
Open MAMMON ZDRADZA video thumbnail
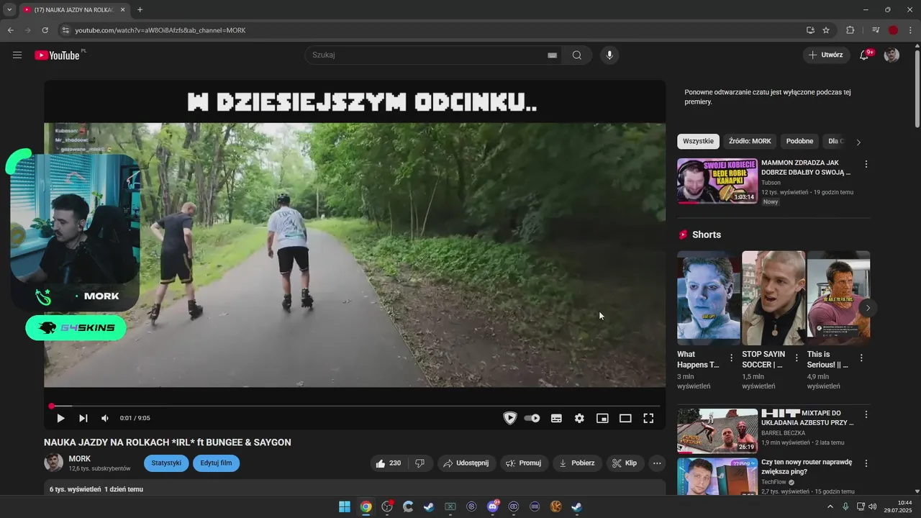[x=717, y=181]
